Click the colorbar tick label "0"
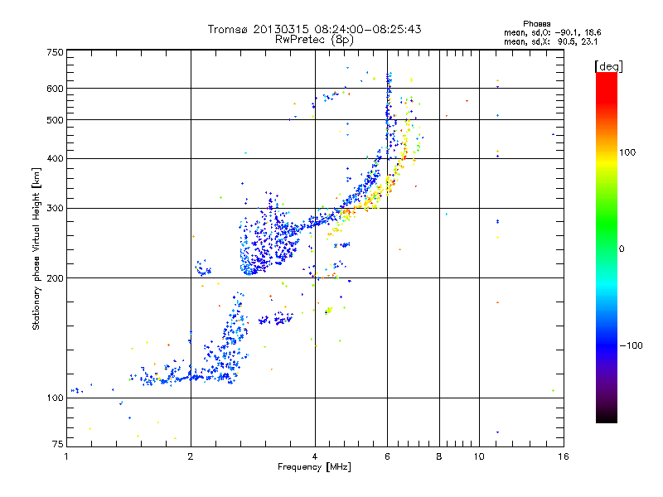The height and width of the screenshot is (497, 663). (622, 249)
